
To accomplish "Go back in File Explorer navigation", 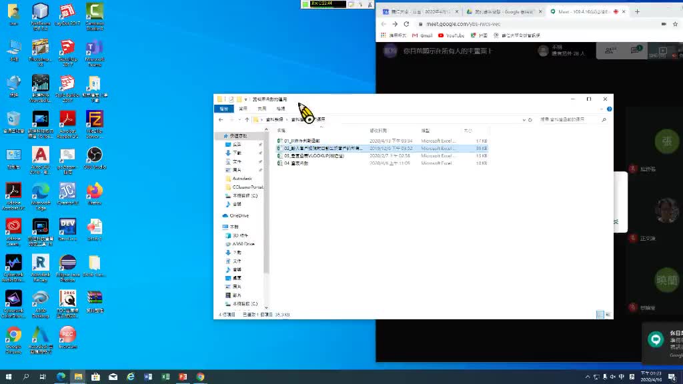I will pyautogui.click(x=221, y=120).
